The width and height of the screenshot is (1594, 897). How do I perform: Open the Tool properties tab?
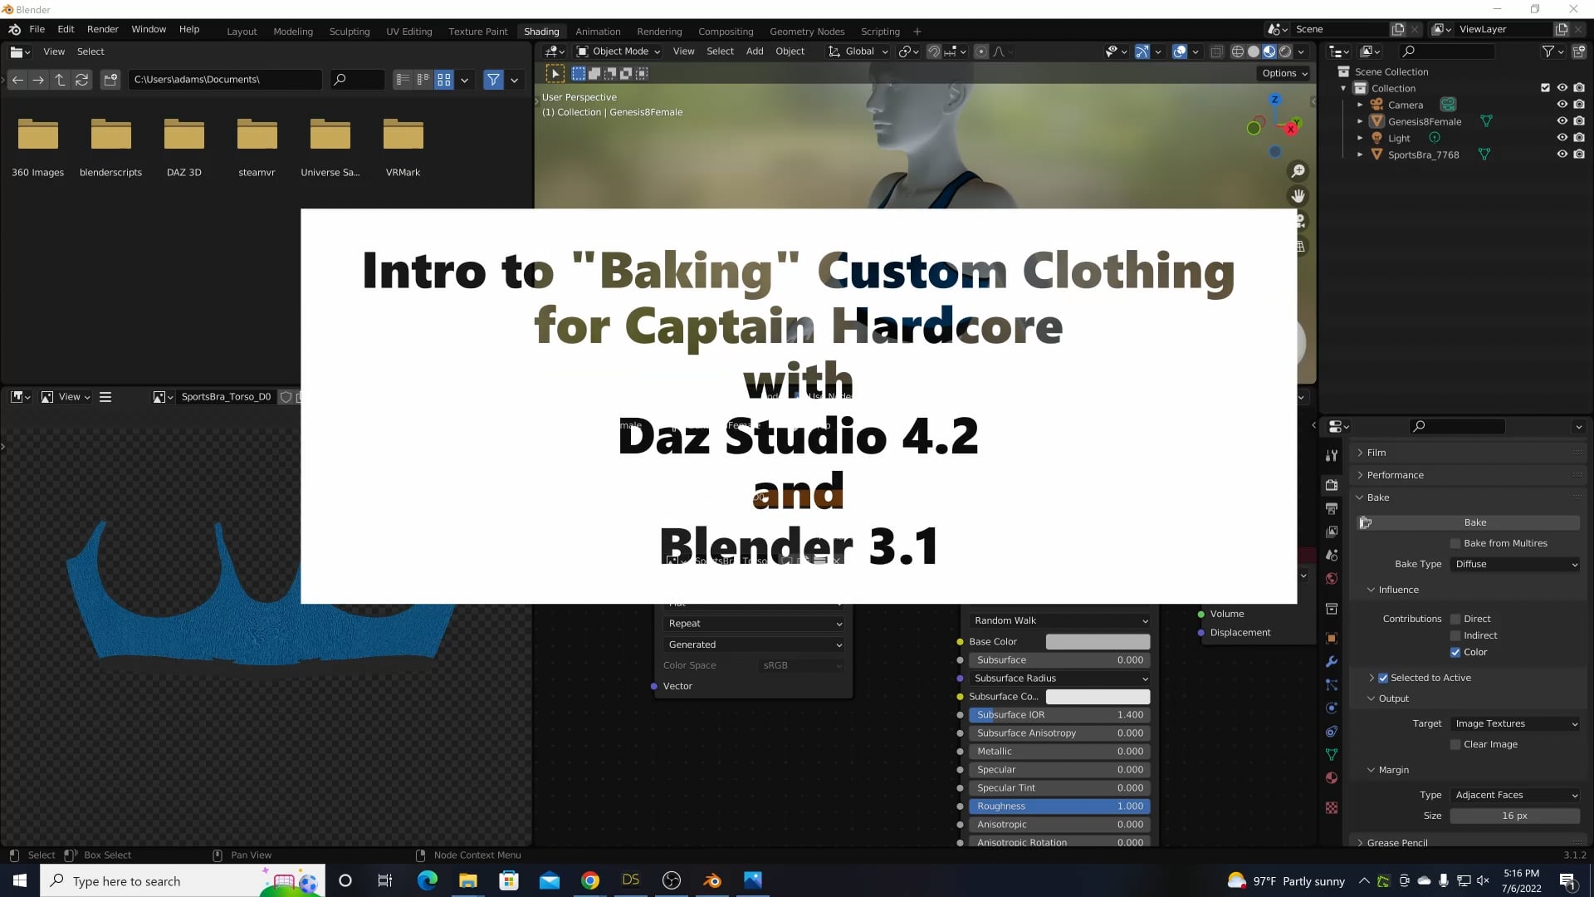pyautogui.click(x=1332, y=455)
